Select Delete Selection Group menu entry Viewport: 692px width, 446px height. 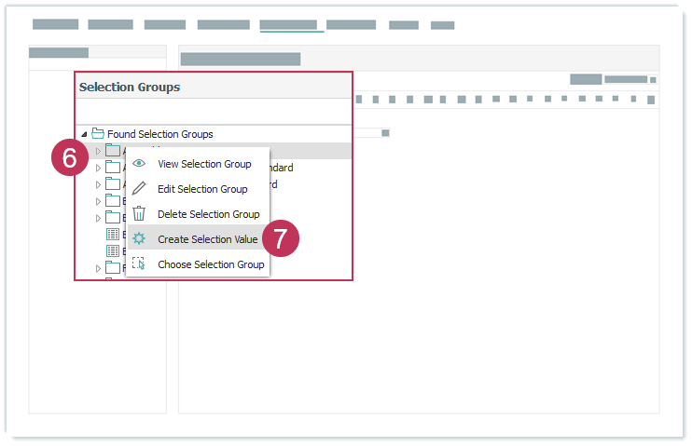coord(208,214)
